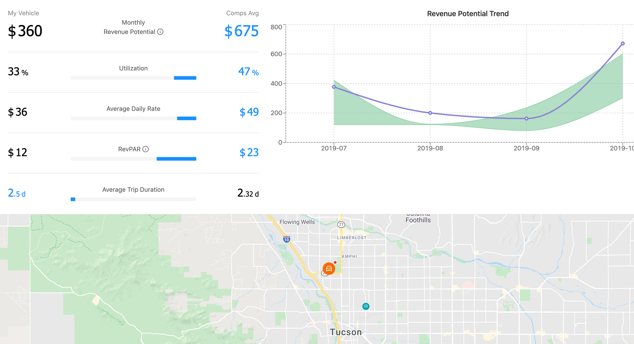Click the red dot beside the orange marker
This screenshot has width=634, height=344.
(x=336, y=262)
